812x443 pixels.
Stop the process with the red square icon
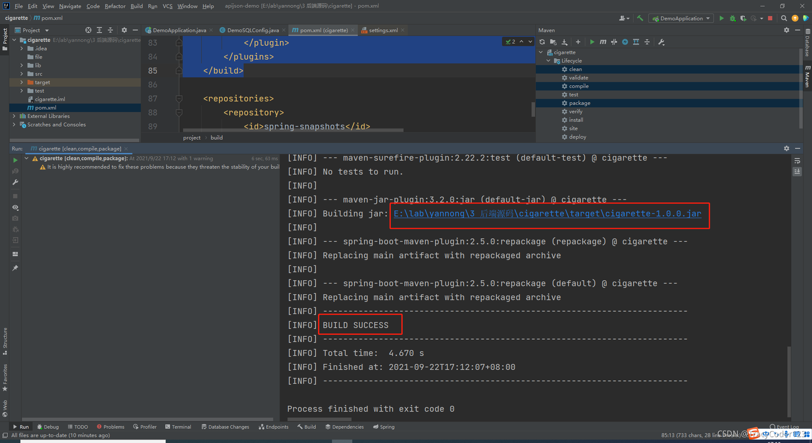[x=770, y=17]
